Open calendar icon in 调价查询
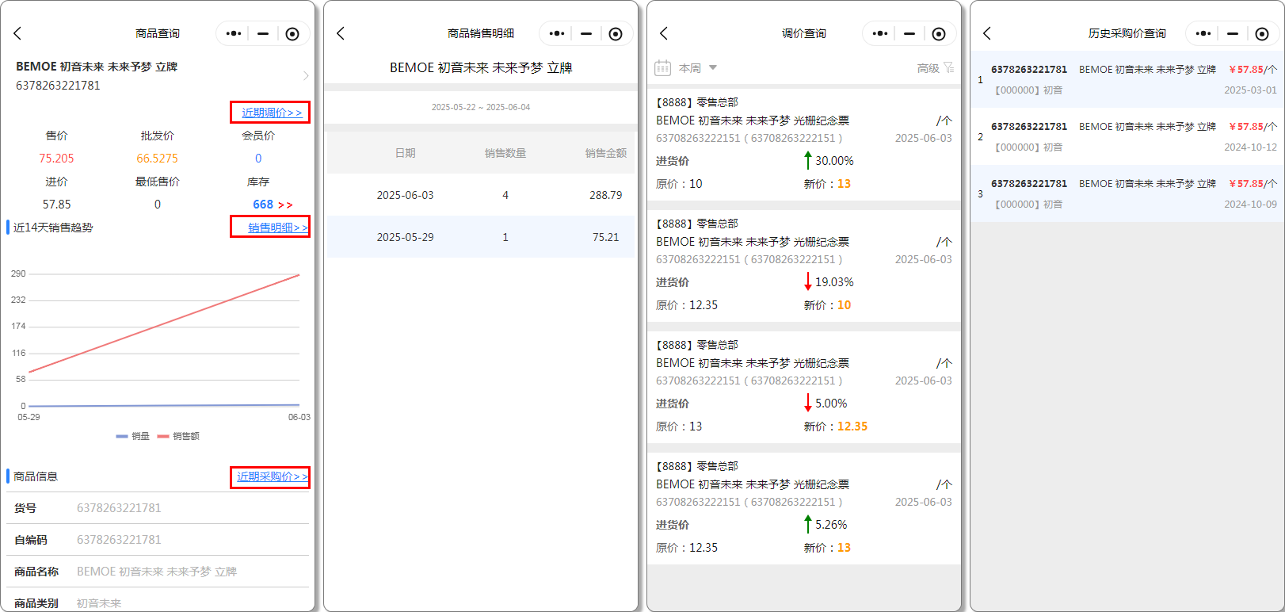This screenshot has width=1285, height=612. tap(662, 68)
